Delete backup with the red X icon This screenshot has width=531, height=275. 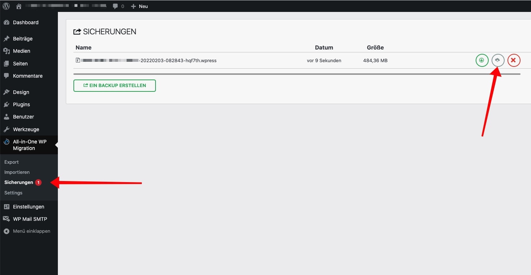click(x=514, y=60)
